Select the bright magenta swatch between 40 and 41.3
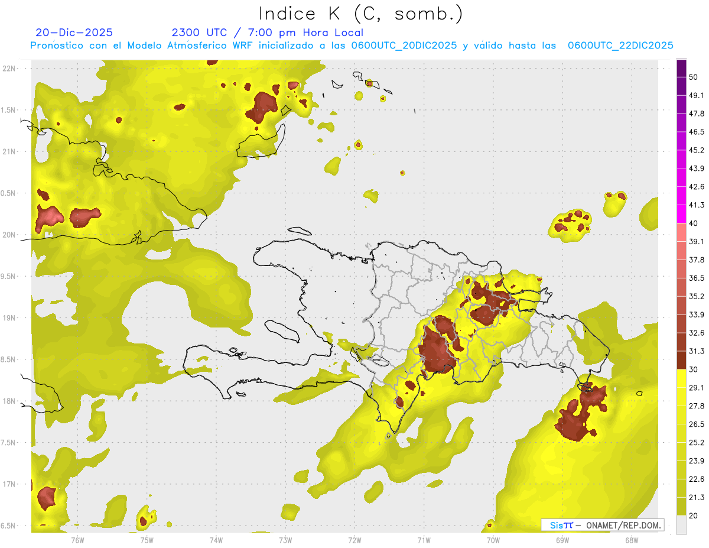Viewport: 709px width, 548px height. click(681, 214)
